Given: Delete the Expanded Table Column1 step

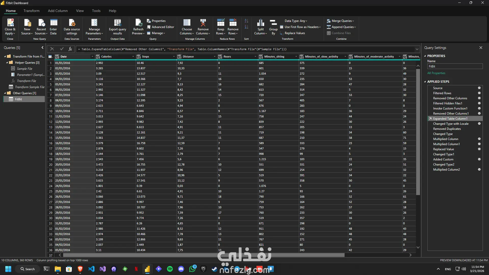Looking at the screenshot, I should 430,119.
